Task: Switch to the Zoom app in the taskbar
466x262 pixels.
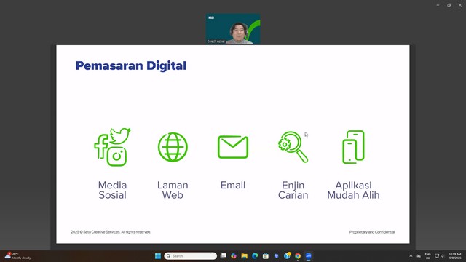Action: coord(309,255)
